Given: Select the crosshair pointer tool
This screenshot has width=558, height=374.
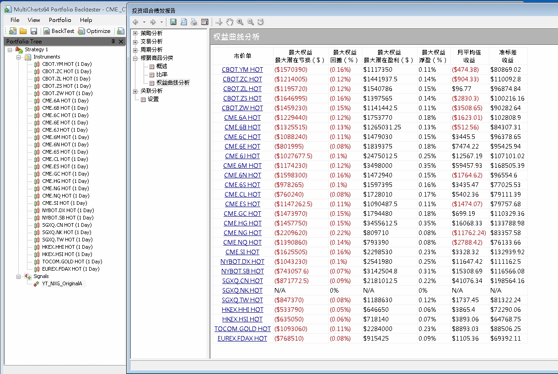Looking at the screenshot, I should (219, 22).
